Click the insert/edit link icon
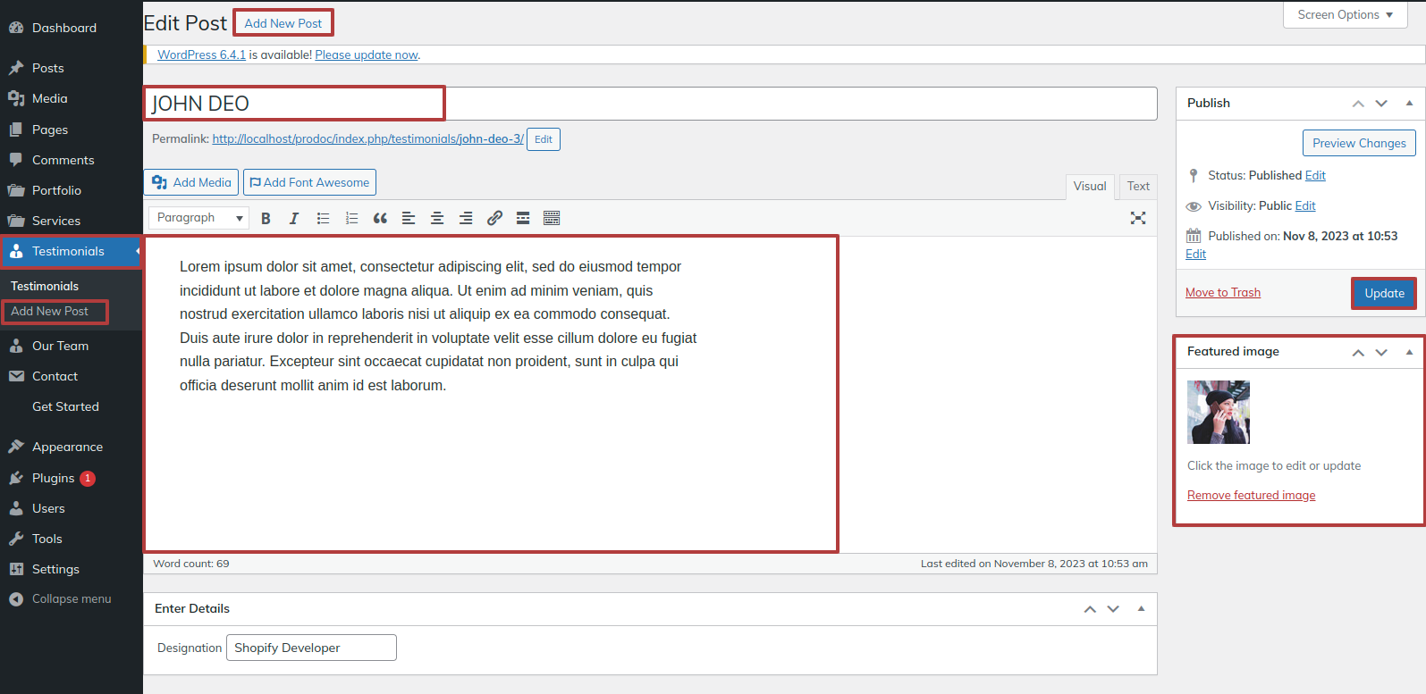Screen dimensions: 1426x694 click(494, 219)
